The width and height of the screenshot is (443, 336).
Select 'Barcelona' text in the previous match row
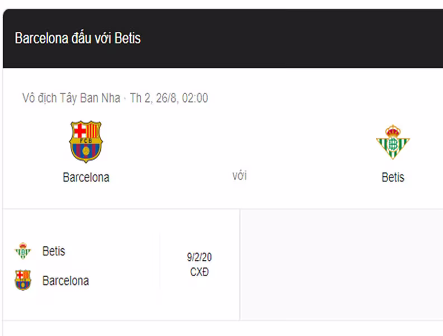click(x=65, y=281)
